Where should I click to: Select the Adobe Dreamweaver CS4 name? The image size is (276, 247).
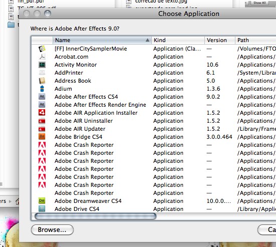[88, 201]
